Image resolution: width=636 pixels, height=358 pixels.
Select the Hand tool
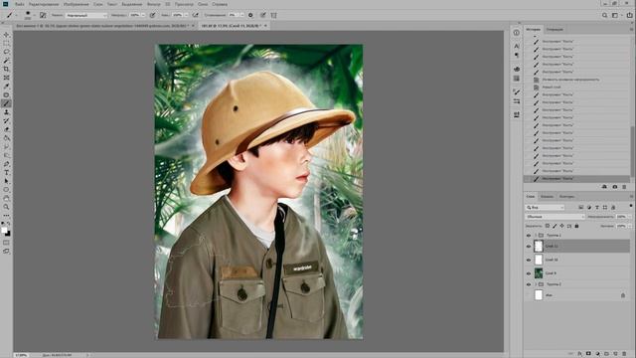6,199
